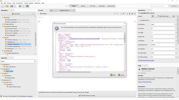Click the num leaves input field
This screenshot has width=179, height=100.
pyautogui.click(x=163, y=28)
